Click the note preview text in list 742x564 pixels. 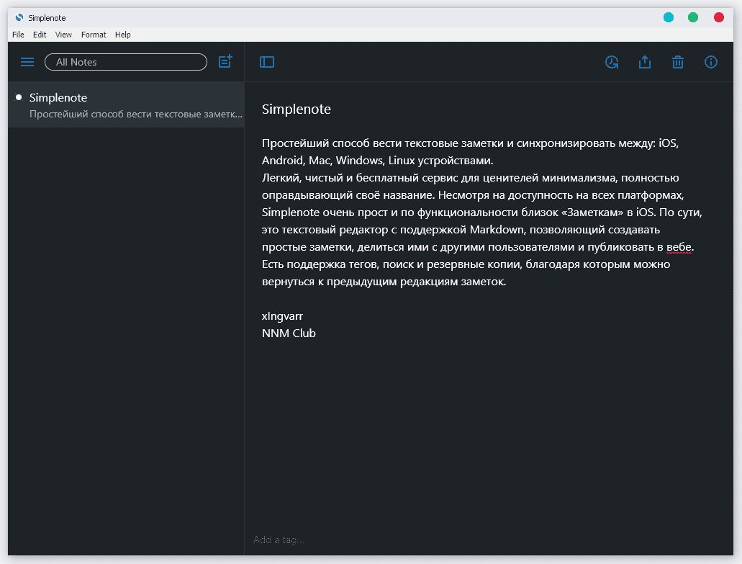tap(136, 114)
